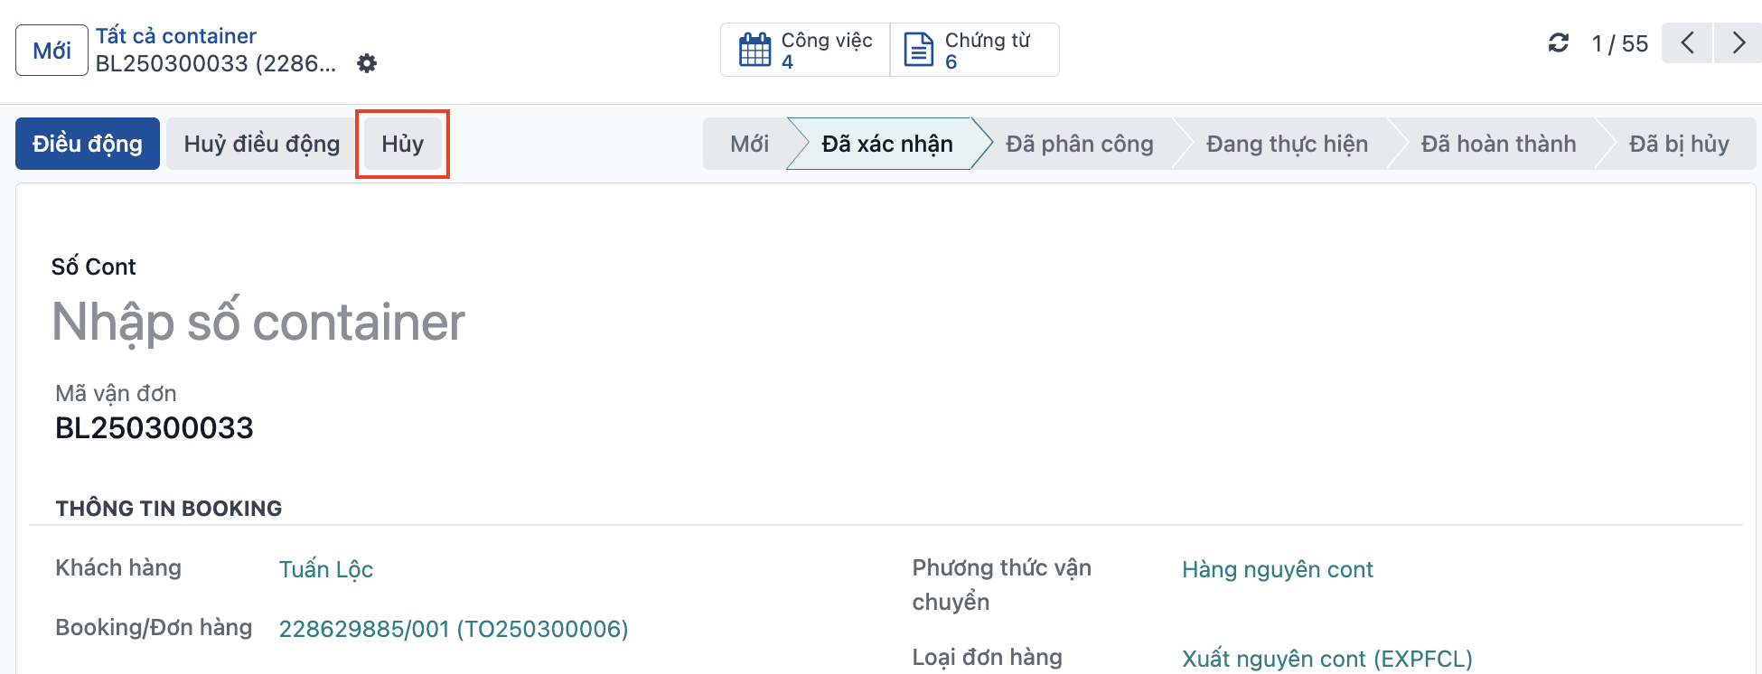Select the Đã xác nhận stage

887,144
